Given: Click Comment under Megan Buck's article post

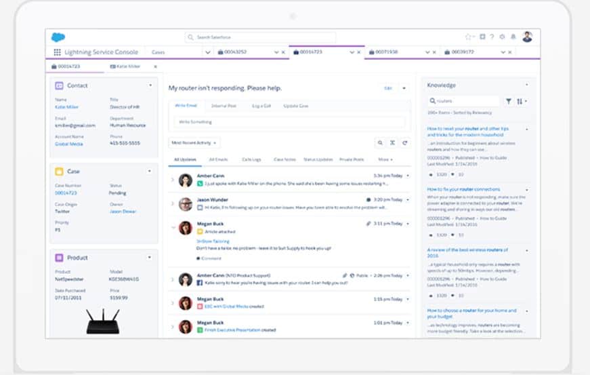Looking at the screenshot, I should [209, 258].
